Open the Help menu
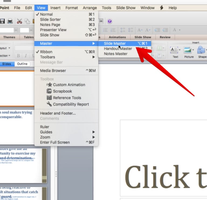Image resolution: width=207 pixels, height=200 pixels. pyautogui.click(x=172, y=8)
